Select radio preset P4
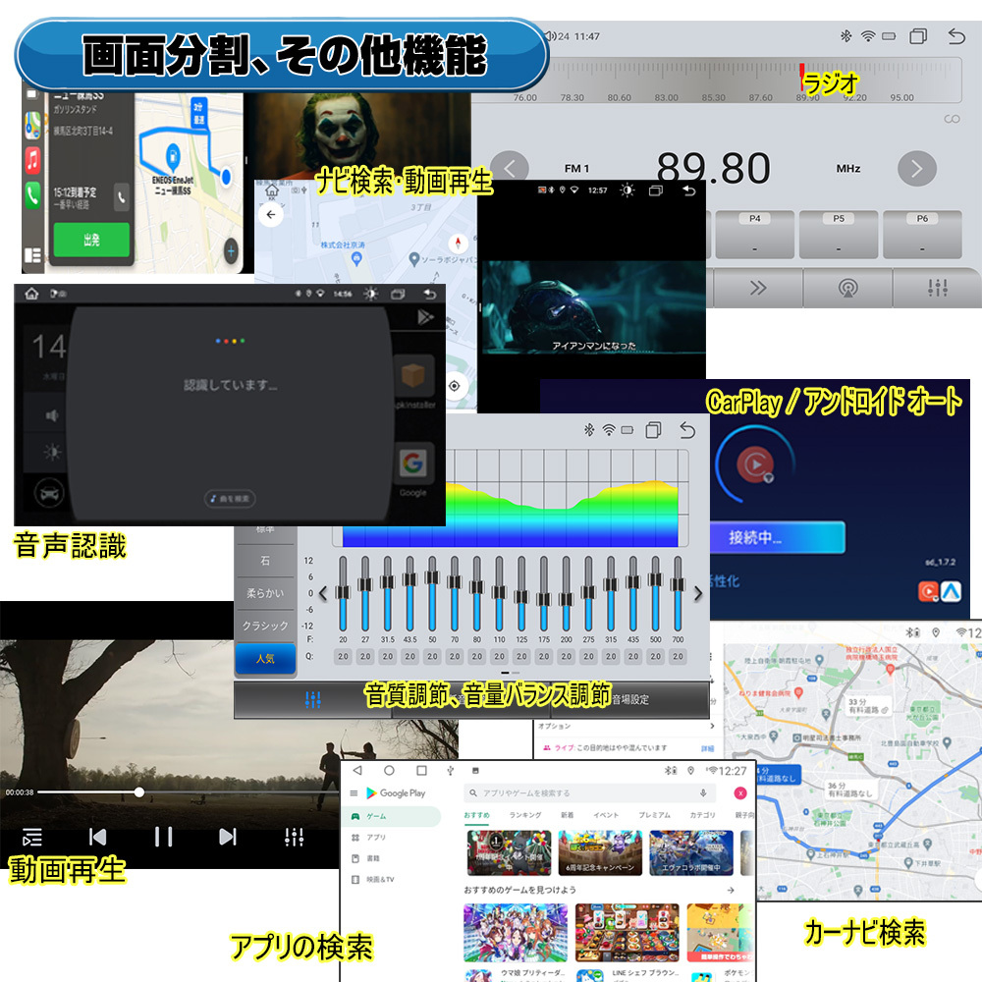The image size is (982, 982). tap(754, 235)
